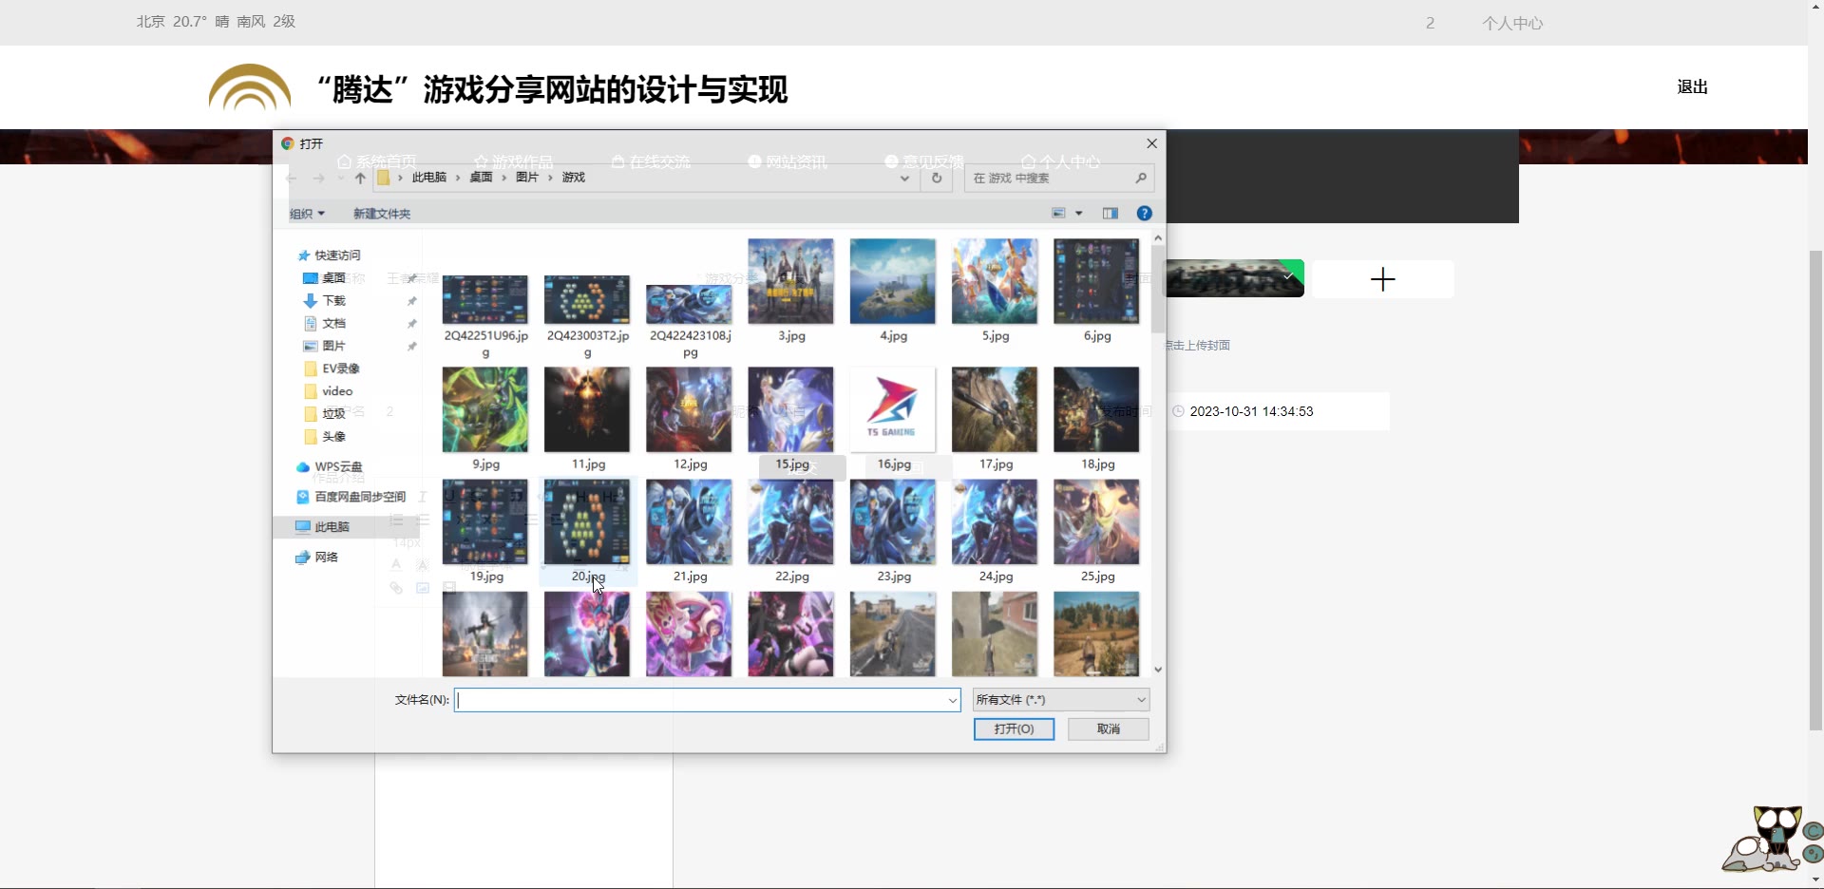Select WPS云盘 in sidebar
This screenshot has width=1824, height=889.
click(330, 466)
